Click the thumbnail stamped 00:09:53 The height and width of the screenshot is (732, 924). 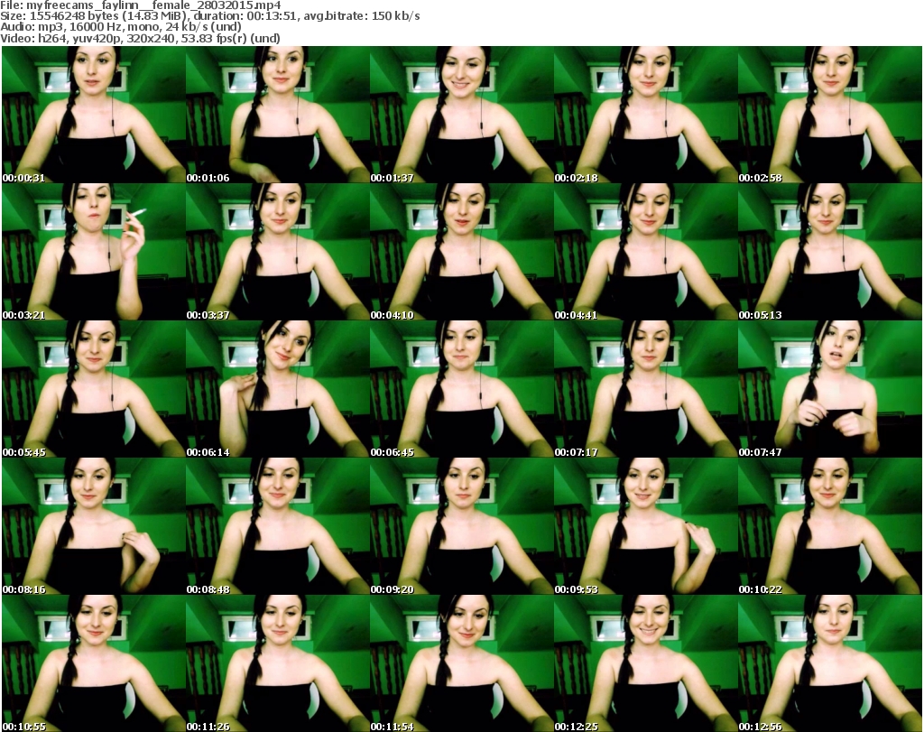[645, 526]
